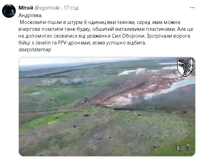Click the display name Мітяй

click(x=26, y=8)
